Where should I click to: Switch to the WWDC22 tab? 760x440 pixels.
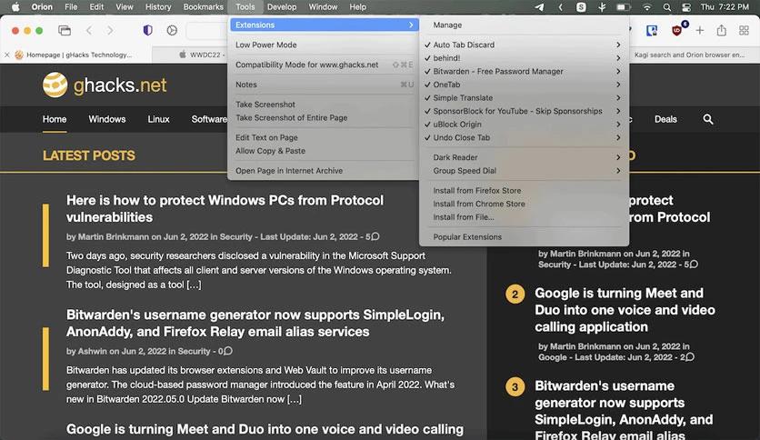coord(200,55)
